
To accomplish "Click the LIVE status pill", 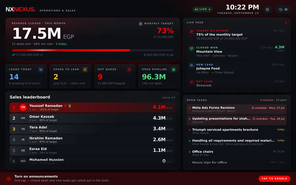I will [x=202, y=9].
